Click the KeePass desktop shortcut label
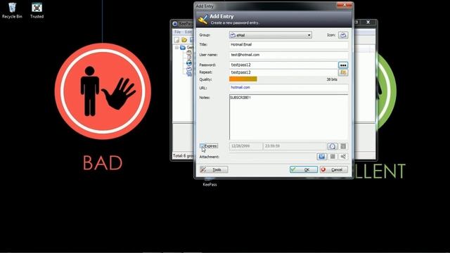This screenshot has width=450, height=253. 210,184
